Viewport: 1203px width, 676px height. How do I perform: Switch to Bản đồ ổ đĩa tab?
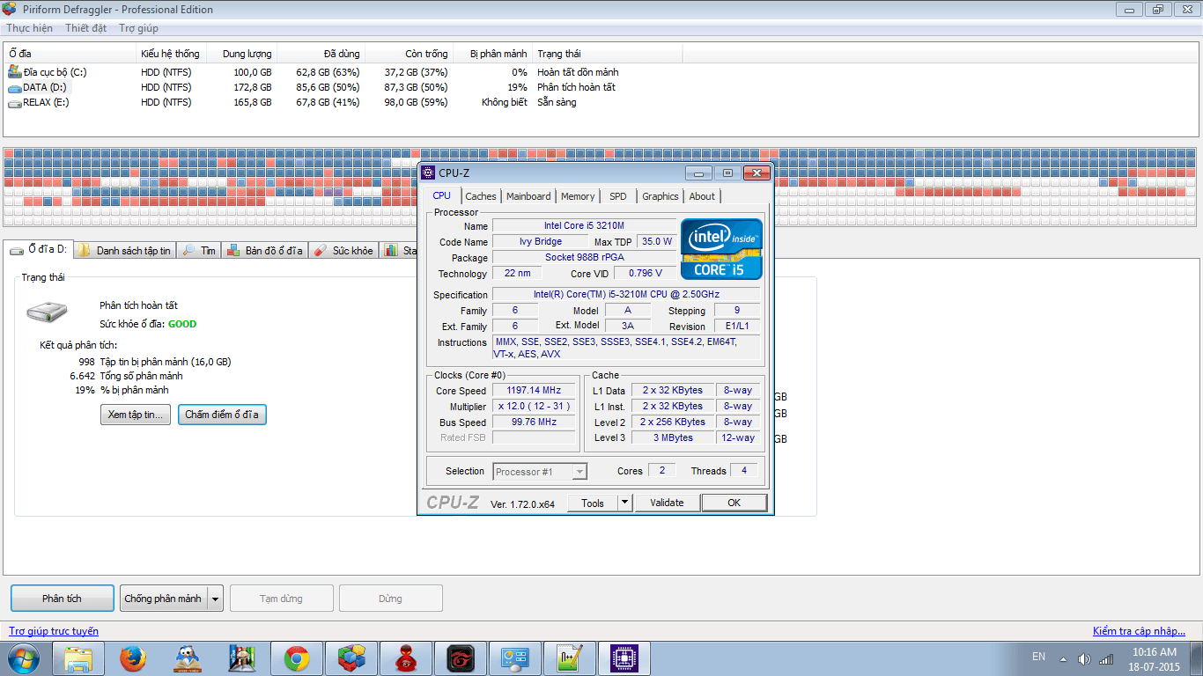(264, 251)
